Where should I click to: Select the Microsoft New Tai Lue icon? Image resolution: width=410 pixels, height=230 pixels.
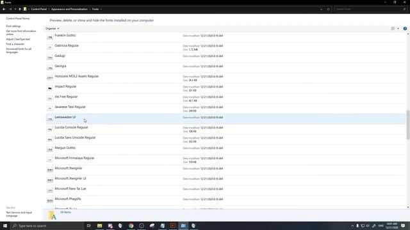50,190
